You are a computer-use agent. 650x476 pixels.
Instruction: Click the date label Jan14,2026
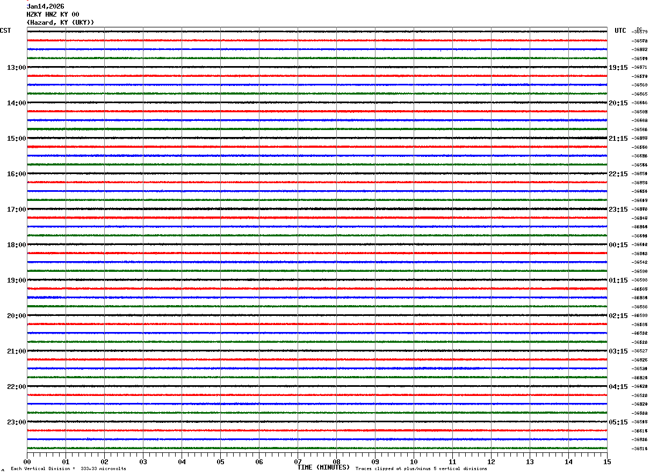(46, 6)
